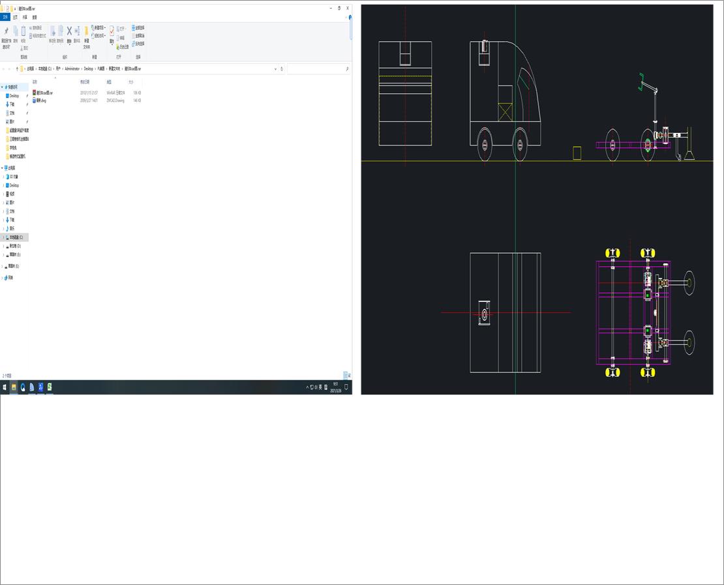724x585 pixels.
Task: Delete the selected file using ribbon Delete icon
Action: coord(68,29)
